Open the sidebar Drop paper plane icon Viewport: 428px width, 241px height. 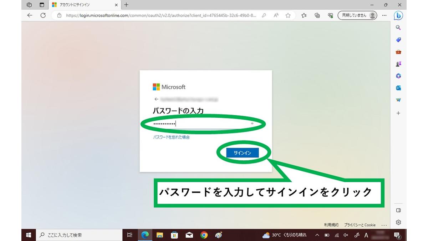[x=398, y=100]
